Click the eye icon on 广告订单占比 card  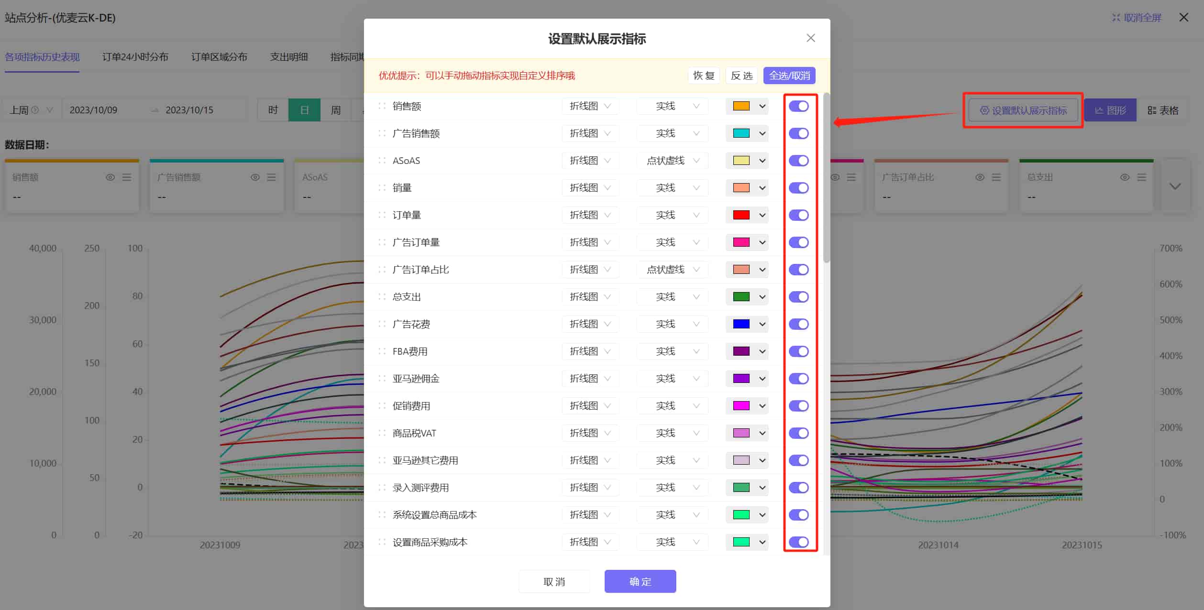980,177
